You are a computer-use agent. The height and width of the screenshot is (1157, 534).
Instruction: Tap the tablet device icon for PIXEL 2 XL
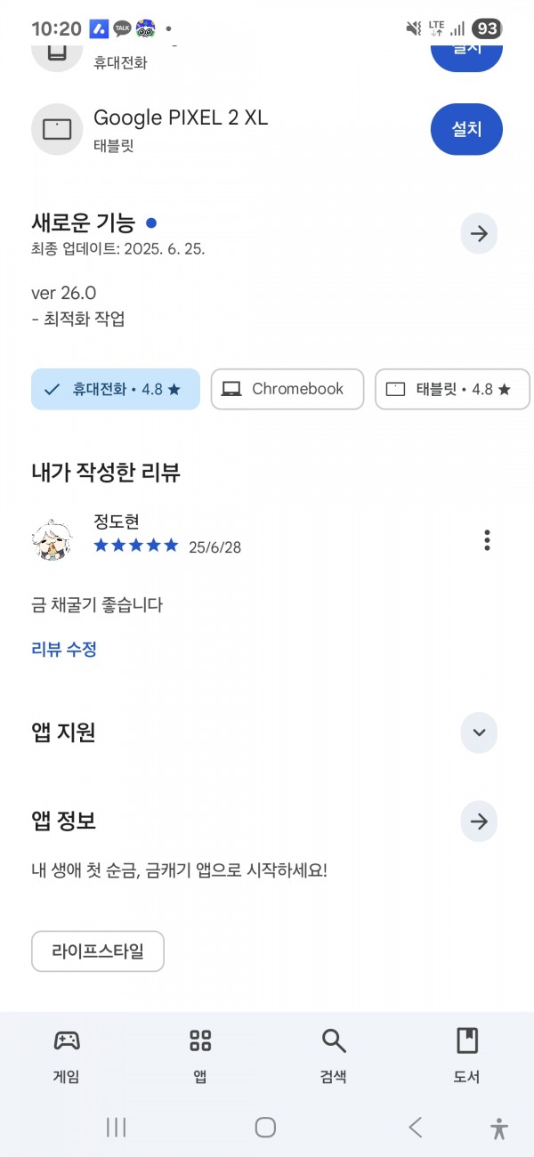click(x=57, y=129)
